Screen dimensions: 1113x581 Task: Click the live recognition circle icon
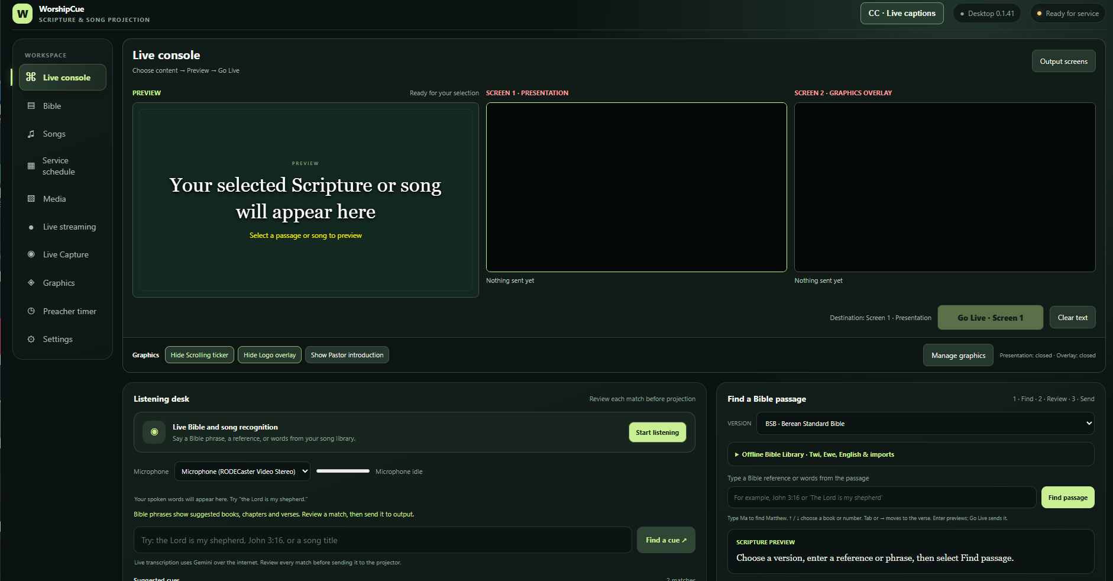(154, 432)
